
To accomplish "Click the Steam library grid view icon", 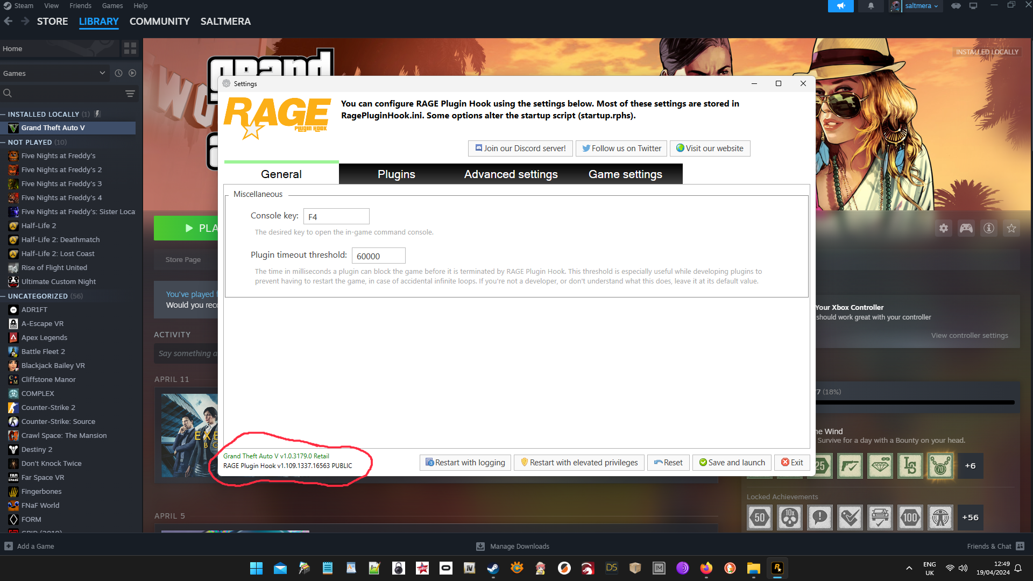I will [x=130, y=48].
